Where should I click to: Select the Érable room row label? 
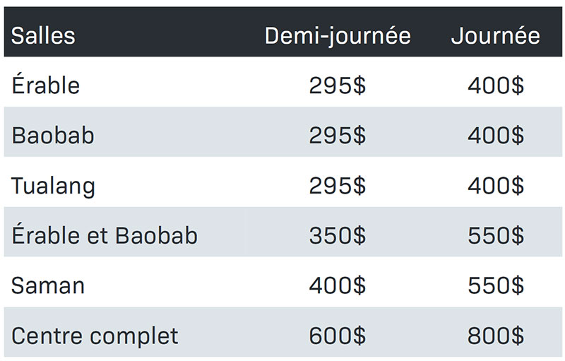point(46,83)
